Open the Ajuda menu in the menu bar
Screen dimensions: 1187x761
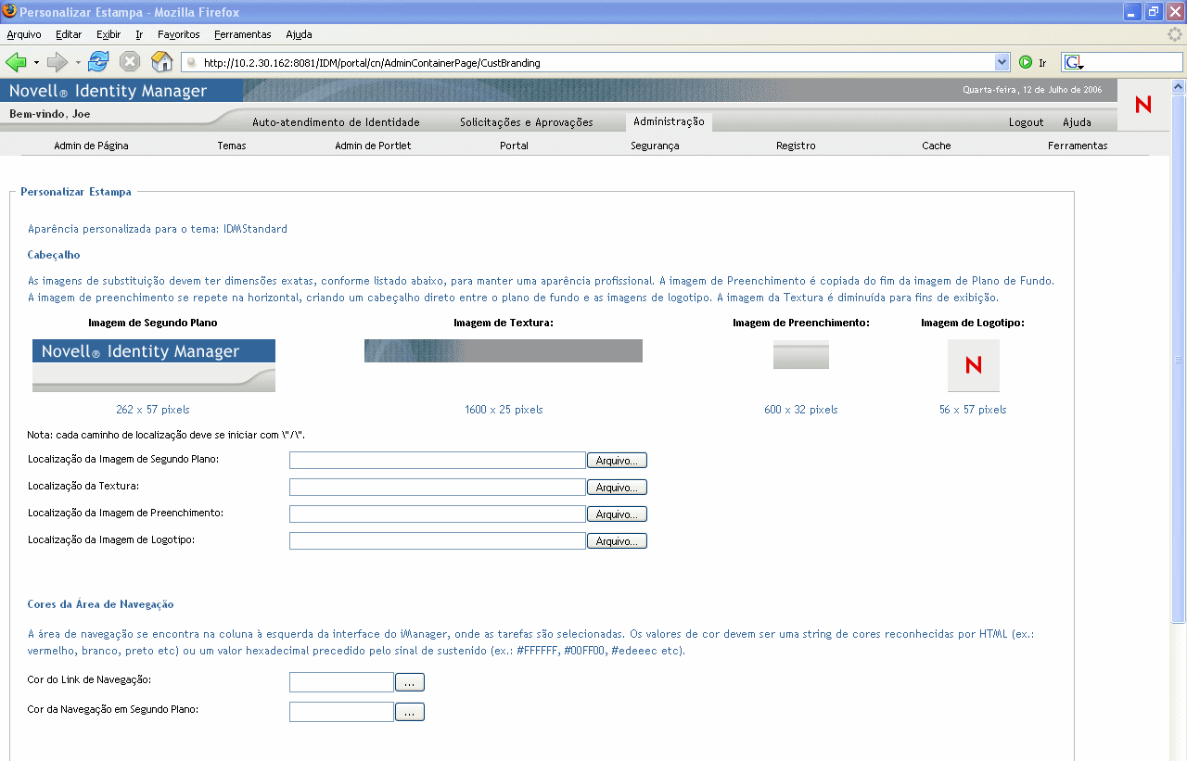pos(299,34)
